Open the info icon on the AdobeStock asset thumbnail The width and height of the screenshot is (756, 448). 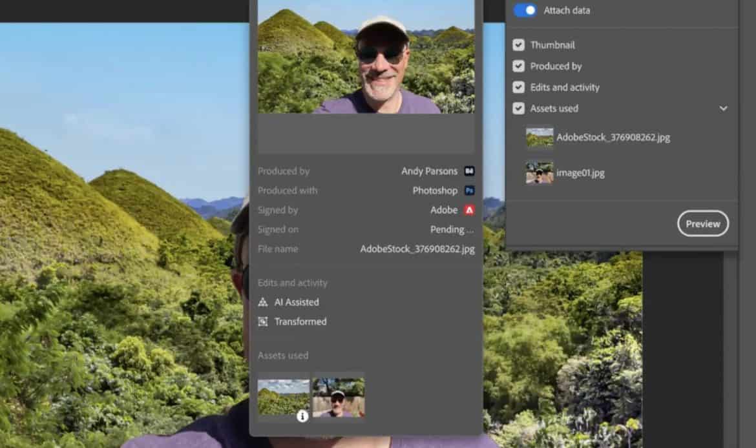[x=302, y=417]
